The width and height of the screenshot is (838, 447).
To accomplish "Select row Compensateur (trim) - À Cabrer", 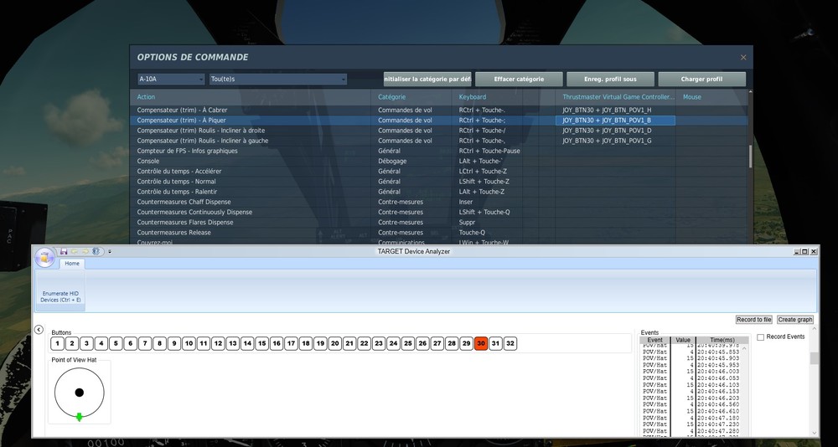I will (x=438, y=110).
